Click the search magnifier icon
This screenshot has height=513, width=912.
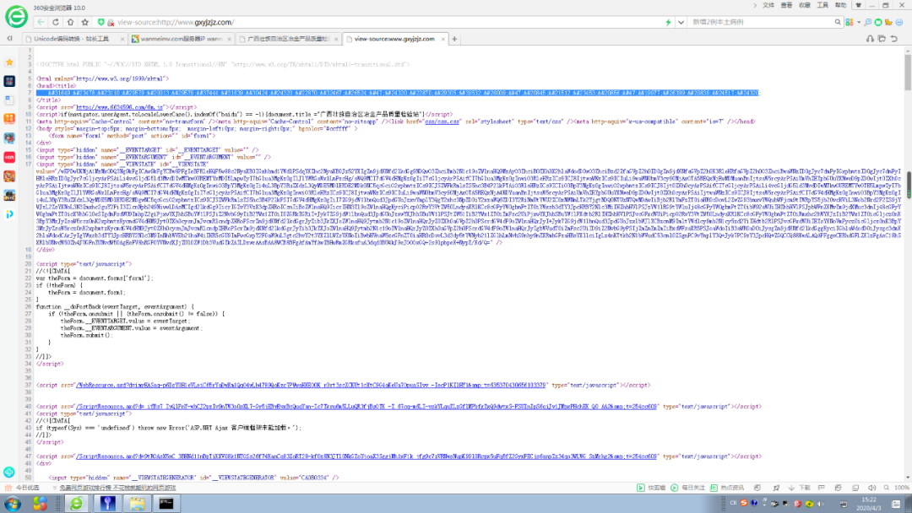838,22
